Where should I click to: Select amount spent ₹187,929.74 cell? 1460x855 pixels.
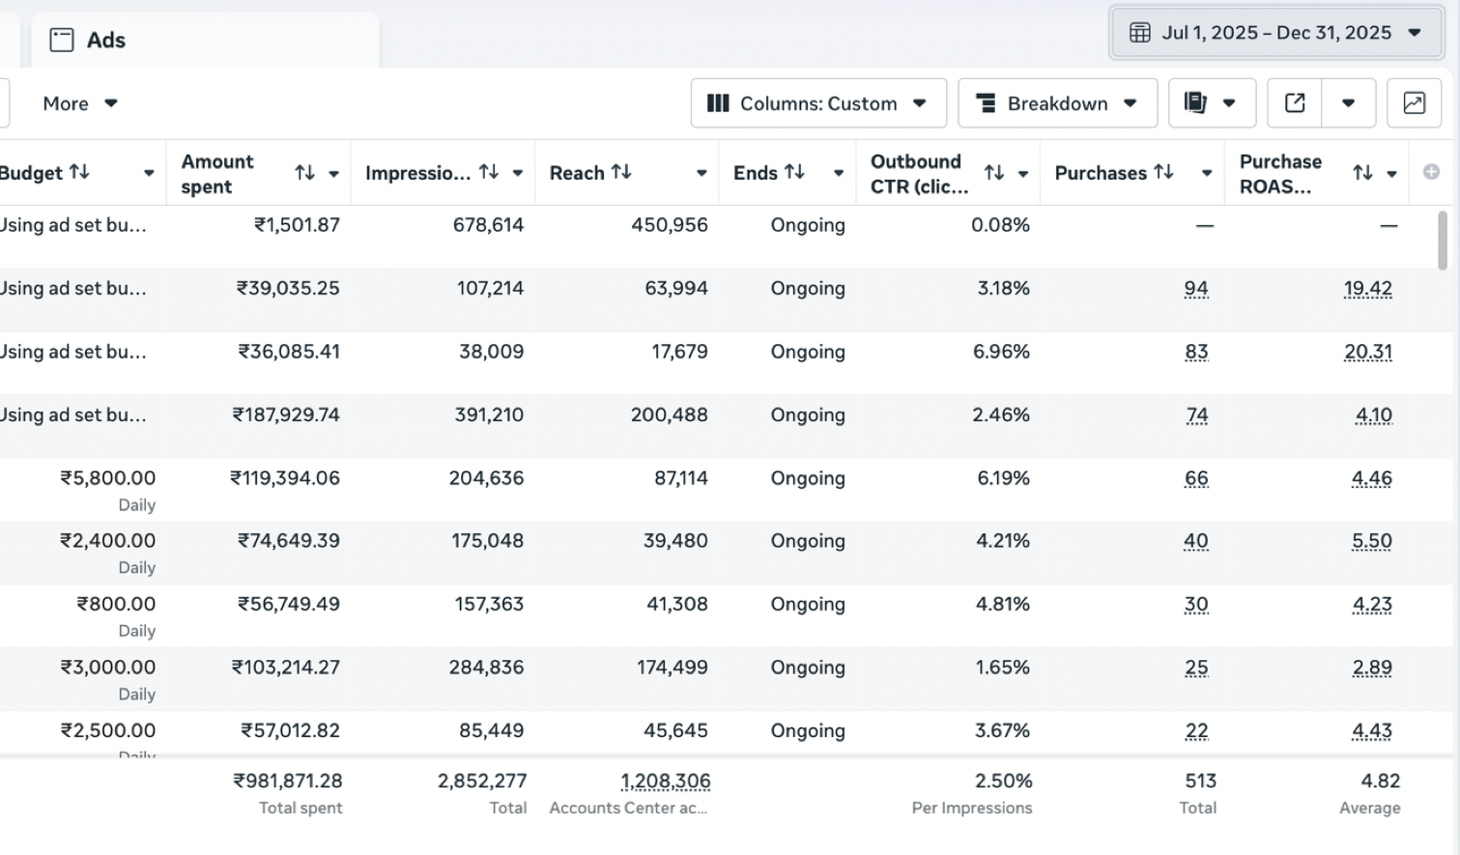(286, 415)
